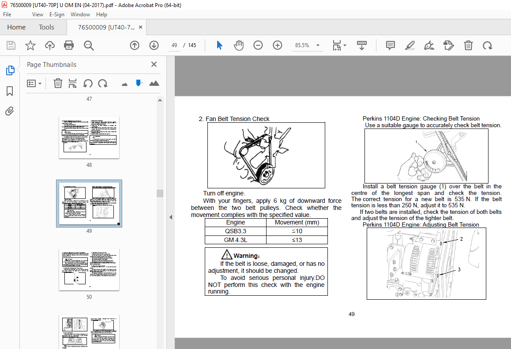Click the fit page width icon
Viewport: 511px width, 349px height.
click(337, 45)
